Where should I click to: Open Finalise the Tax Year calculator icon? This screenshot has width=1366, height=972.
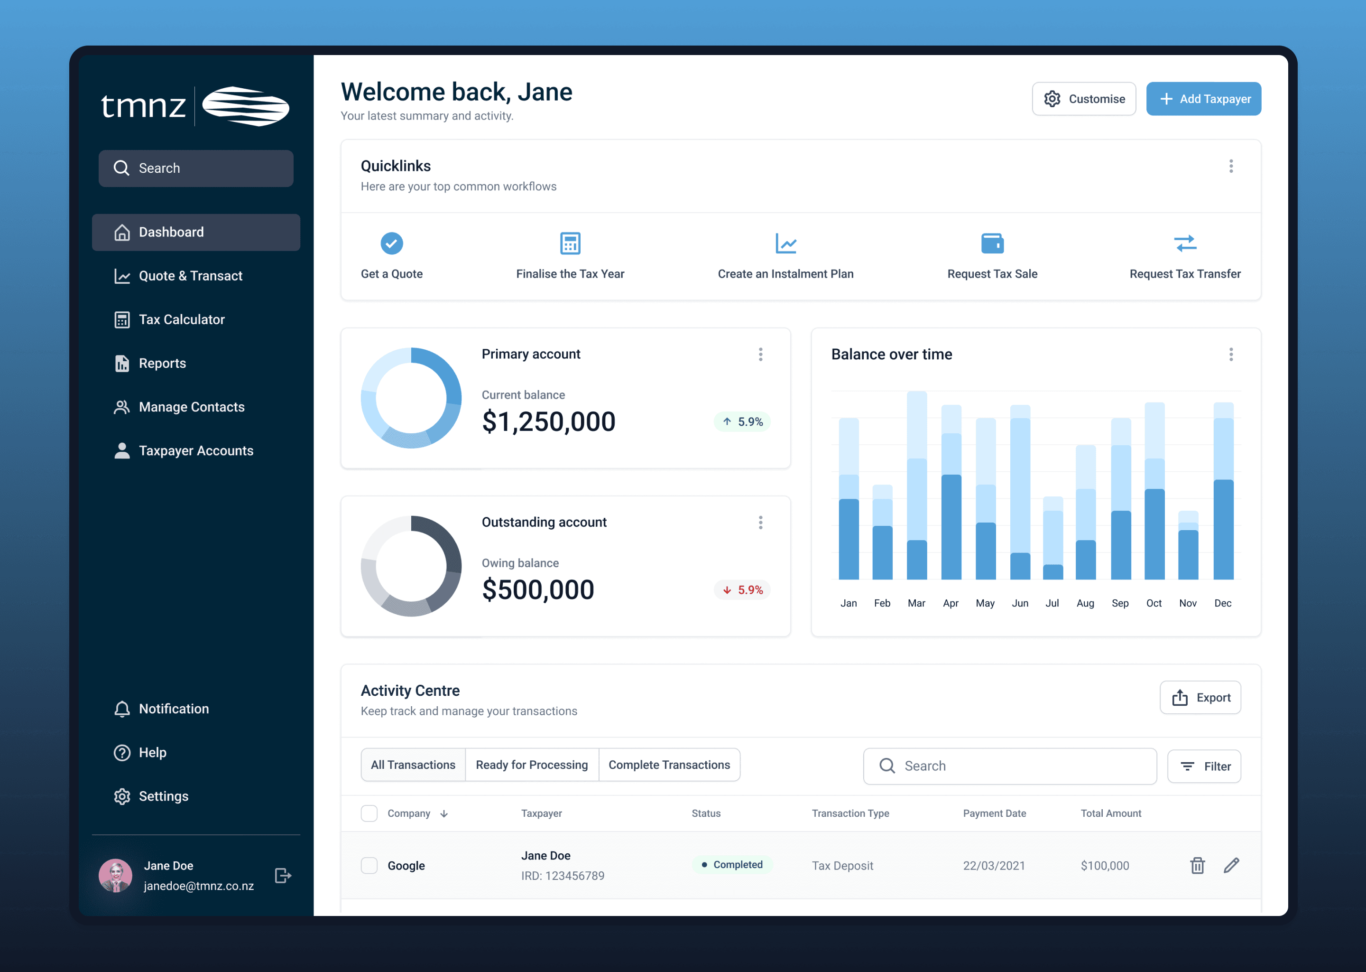click(570, 243)
